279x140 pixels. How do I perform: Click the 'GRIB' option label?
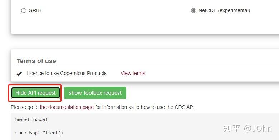click(35, 10)
